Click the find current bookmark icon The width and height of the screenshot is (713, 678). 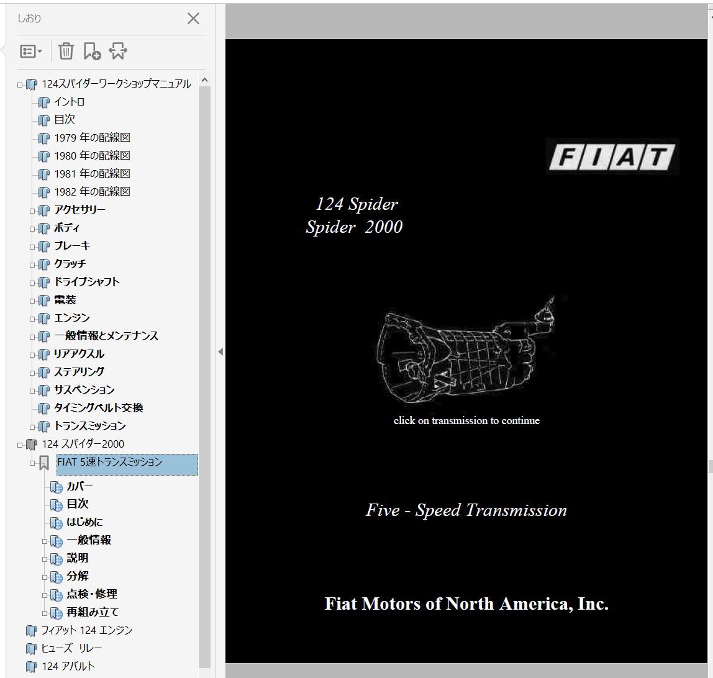click(x=118, y=51)
